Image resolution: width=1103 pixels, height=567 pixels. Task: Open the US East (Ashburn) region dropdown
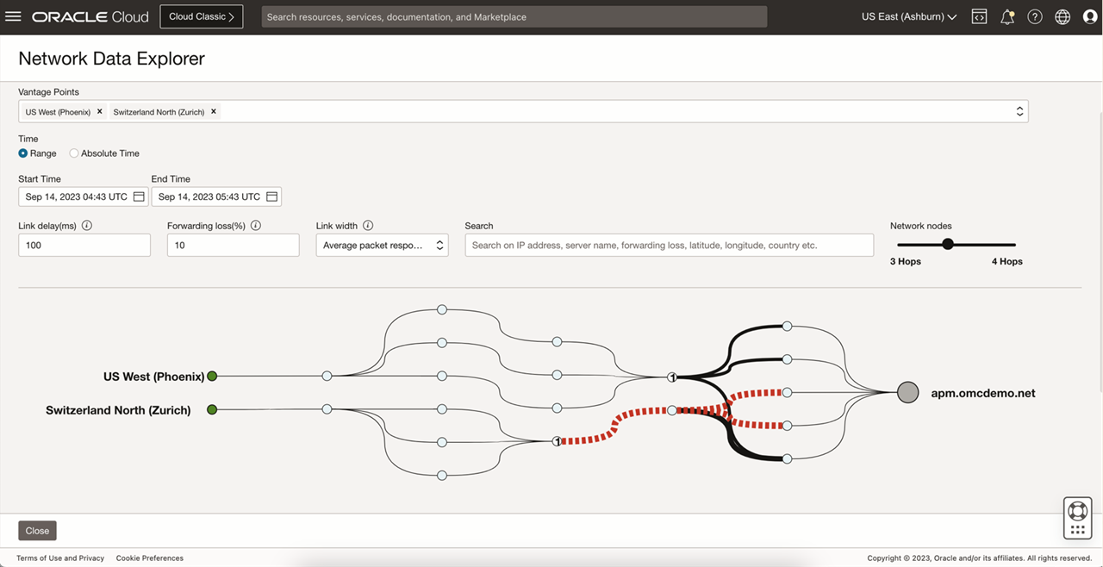(907, 16)
